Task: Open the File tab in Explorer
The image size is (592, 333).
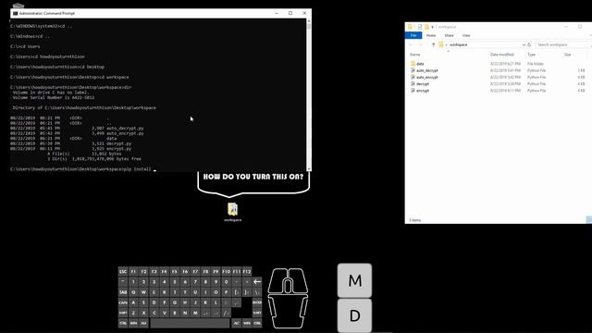Action: click(413, 35)
